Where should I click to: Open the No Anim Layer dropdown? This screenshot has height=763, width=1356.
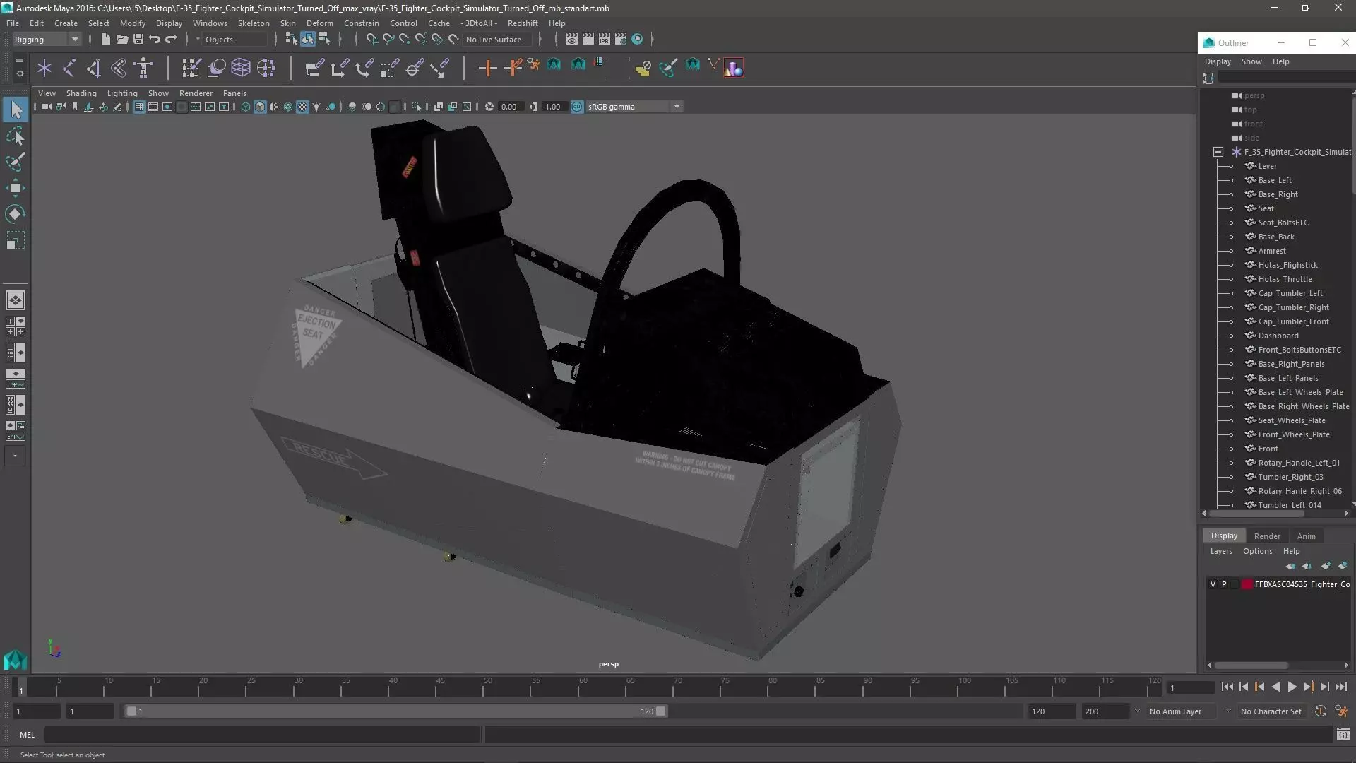[1182, 711]
